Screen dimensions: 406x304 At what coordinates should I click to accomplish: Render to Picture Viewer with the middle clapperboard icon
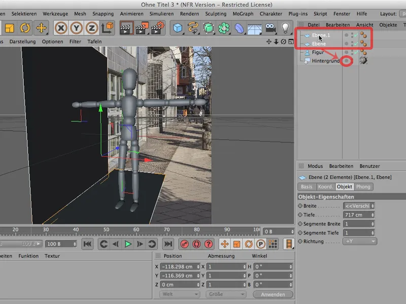pyautogui.click(x=142, y=28)
